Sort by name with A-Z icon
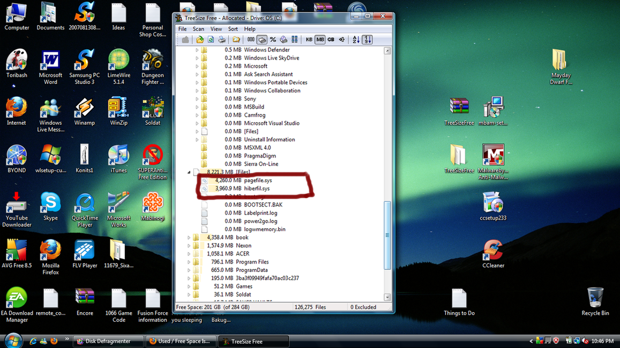Image resolution: width=620 pixels, height=348 pixels. [356, 40]
